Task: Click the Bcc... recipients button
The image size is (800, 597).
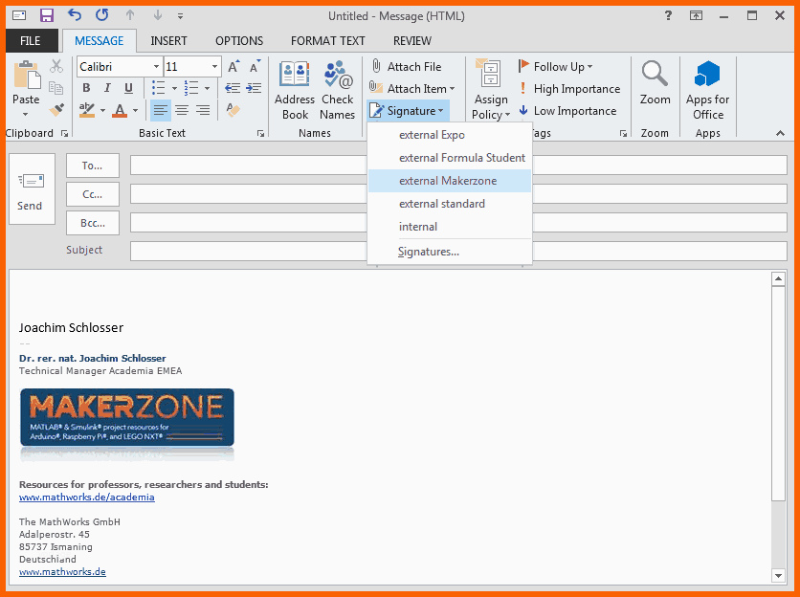Action: click(93, 223)
